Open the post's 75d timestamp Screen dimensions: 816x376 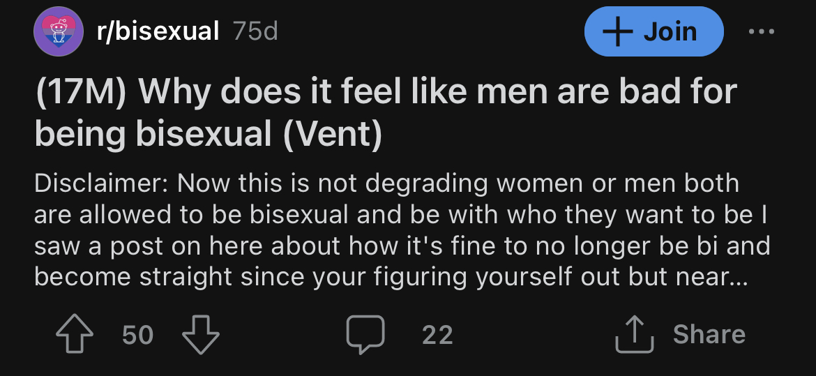tap(255, 32)
